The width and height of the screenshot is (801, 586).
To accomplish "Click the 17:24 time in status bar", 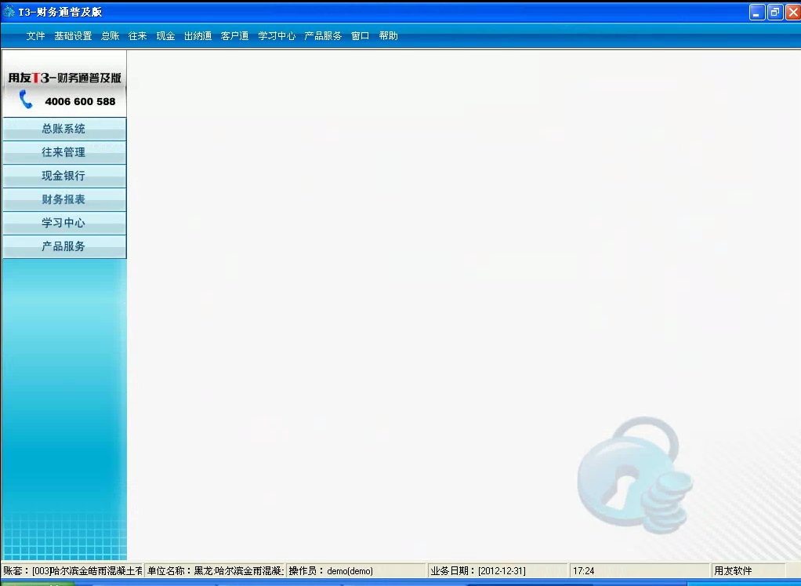I will [640, 570].
